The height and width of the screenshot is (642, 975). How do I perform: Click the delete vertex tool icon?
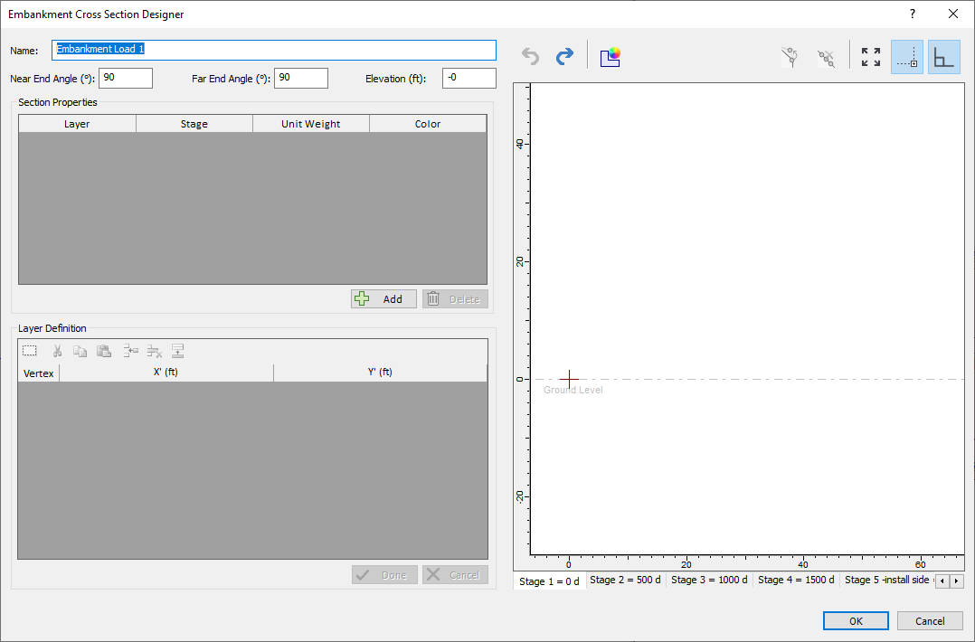pyautogui.click(x=825, y=57)
